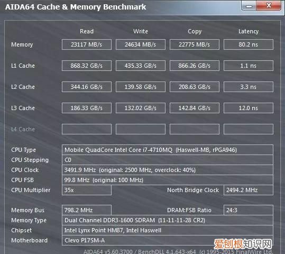
Task: Click Chipset value Intel Lynx Point HM87
Action: coord(168,230)
